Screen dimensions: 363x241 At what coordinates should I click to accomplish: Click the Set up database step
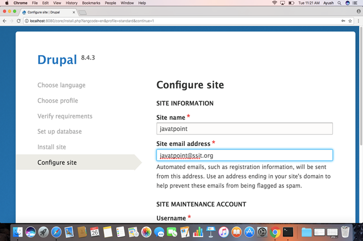click(x=59, y=131)
